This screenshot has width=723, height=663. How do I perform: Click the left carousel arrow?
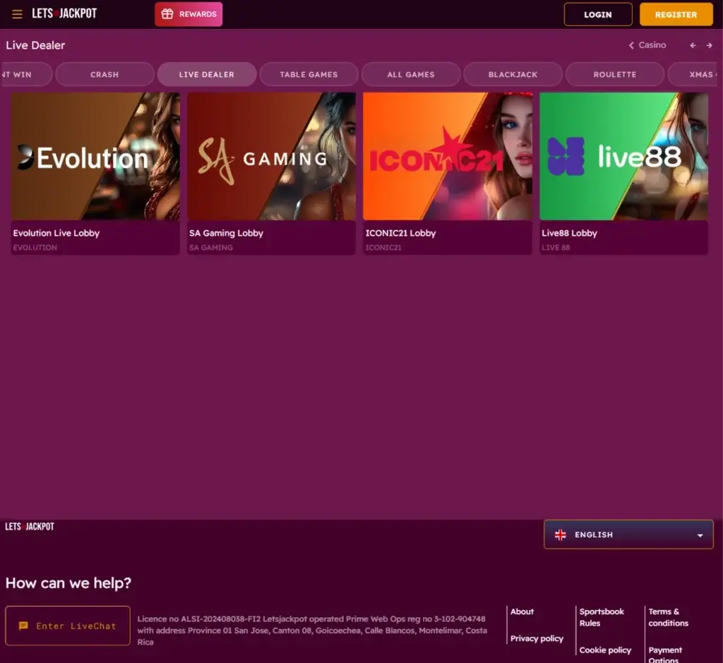pyautogui.click(x=693, y=44)
